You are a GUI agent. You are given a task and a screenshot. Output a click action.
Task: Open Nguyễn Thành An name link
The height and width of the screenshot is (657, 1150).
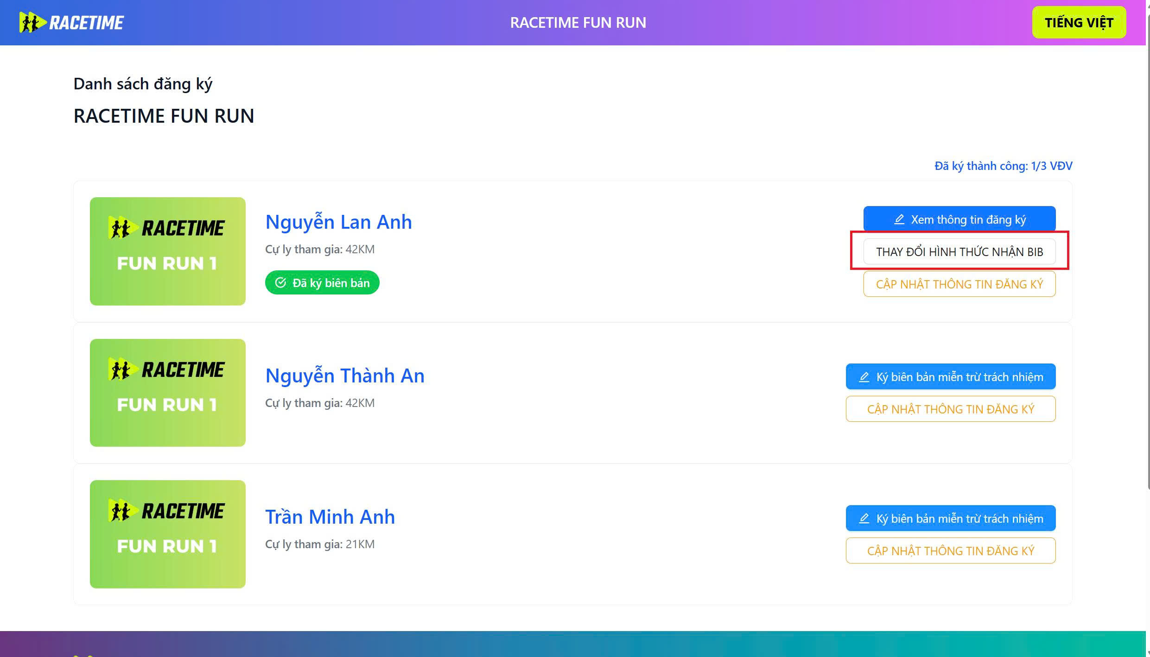point(345,376)
